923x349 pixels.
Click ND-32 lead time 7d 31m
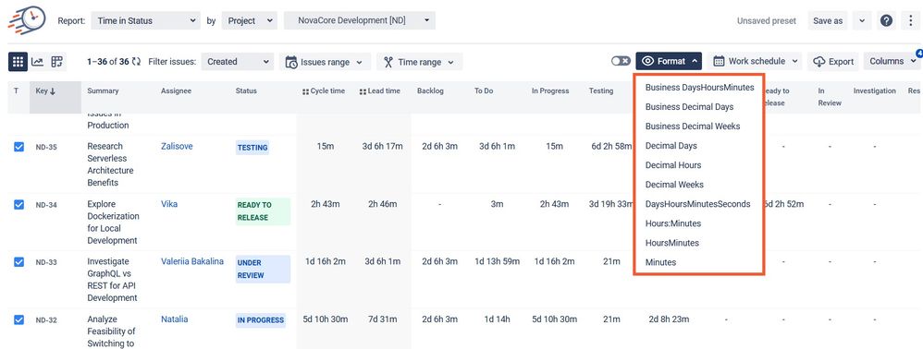(x=383, y=319)
